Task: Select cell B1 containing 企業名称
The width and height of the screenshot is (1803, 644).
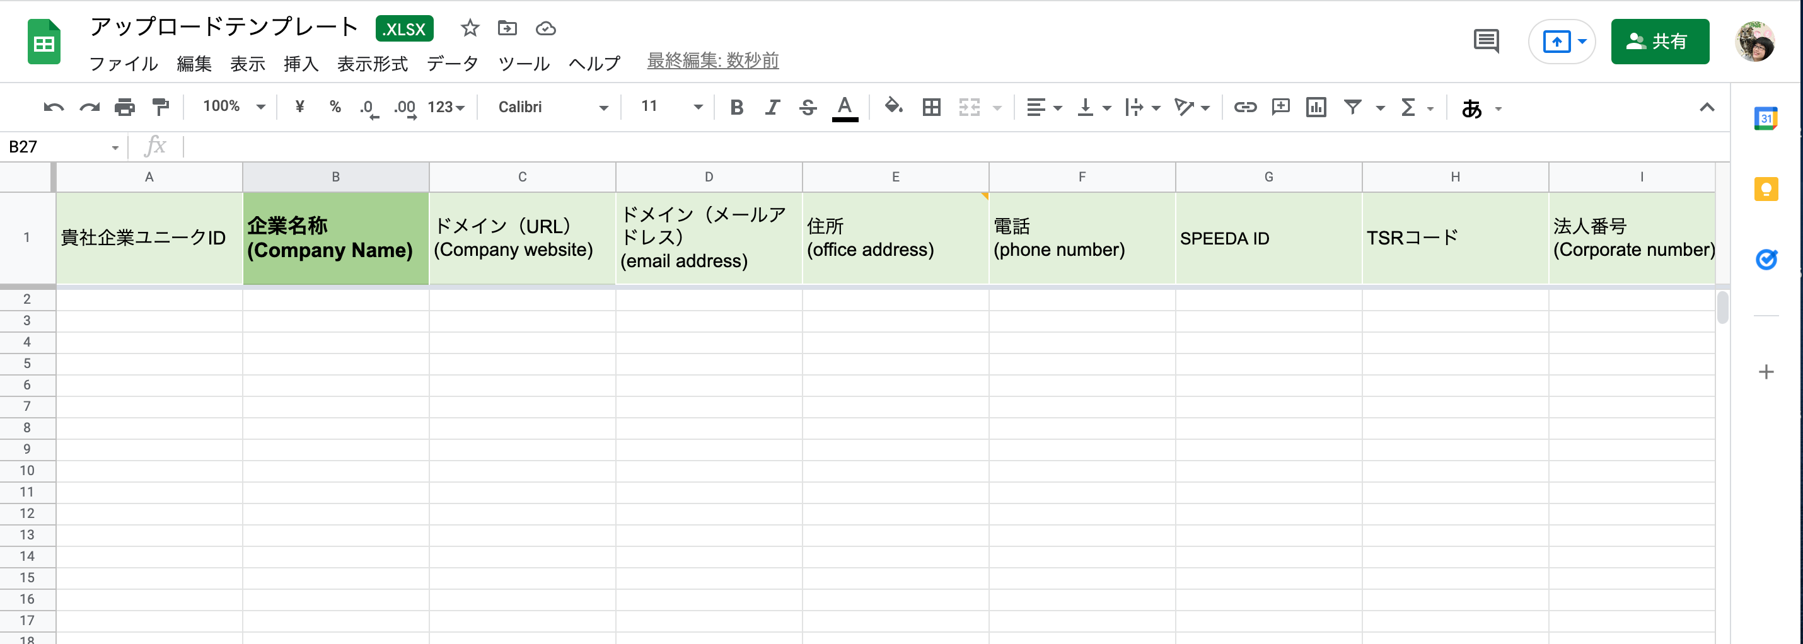Action: [335, 238]
